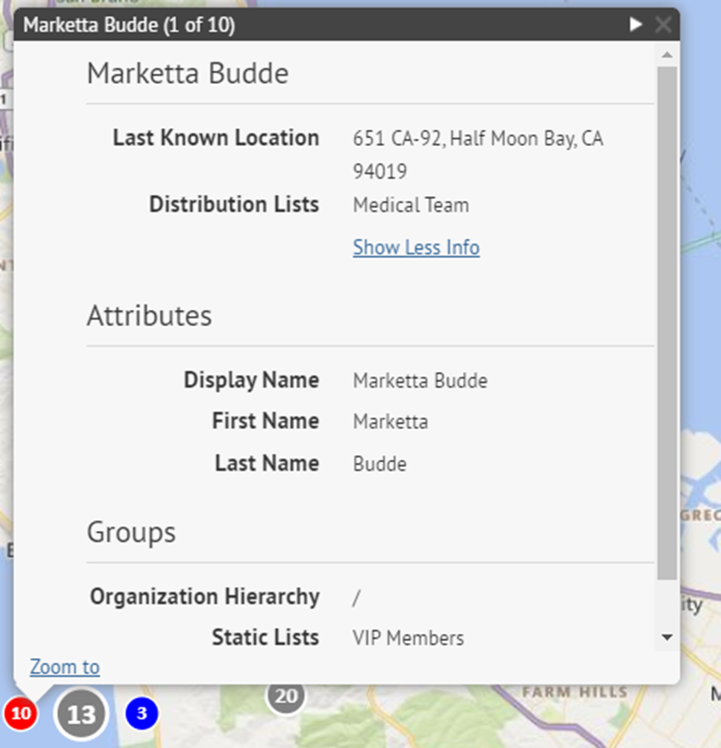
Task: Go to next record with the arrow icon
Action: pyautogui.click(x=635, y=24)
